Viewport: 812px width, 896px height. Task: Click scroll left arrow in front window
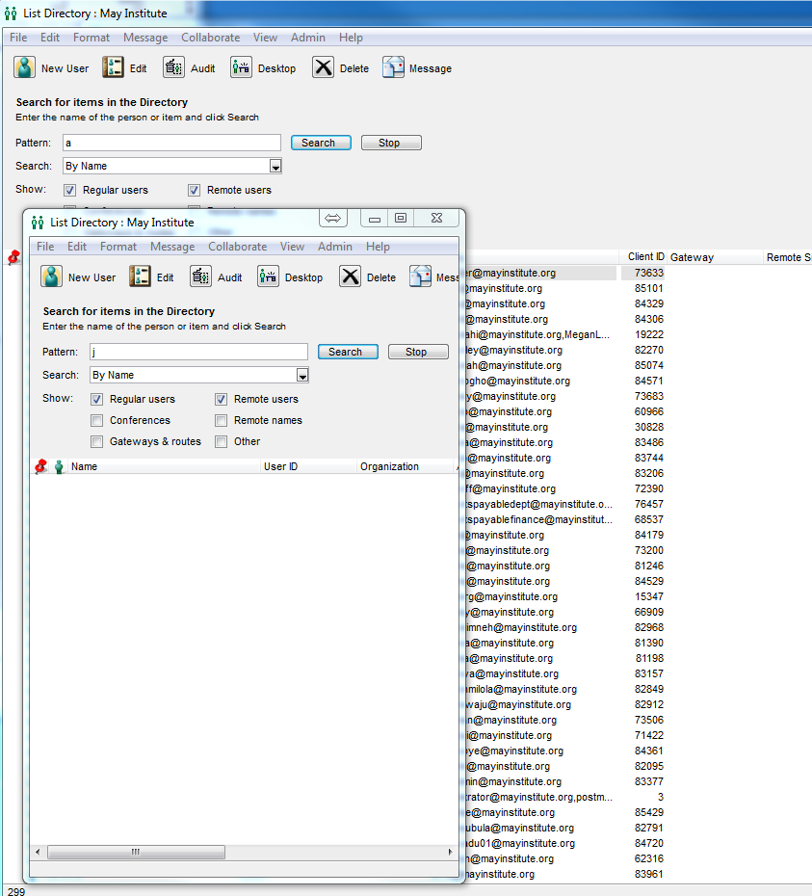(x=38, y=852)
